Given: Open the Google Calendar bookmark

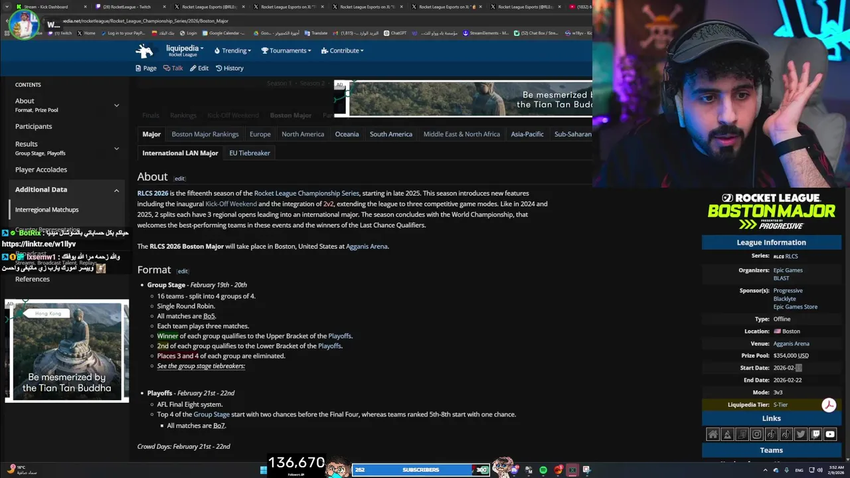Looking at the screenshot, I should click(x=224, y=33).
